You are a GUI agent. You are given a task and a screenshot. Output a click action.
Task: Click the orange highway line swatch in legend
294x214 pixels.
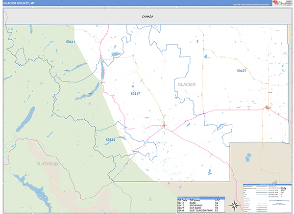pyautogui.click(x=262, y=206)
